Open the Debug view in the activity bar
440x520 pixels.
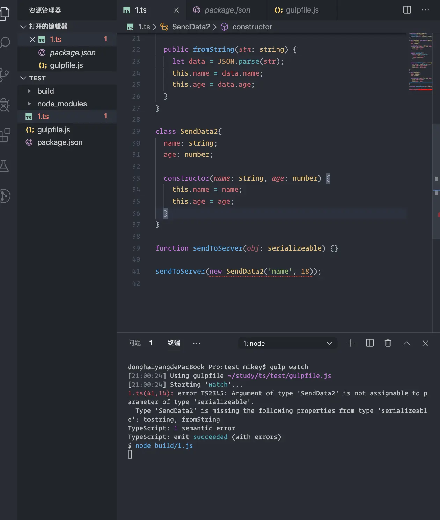5,105
